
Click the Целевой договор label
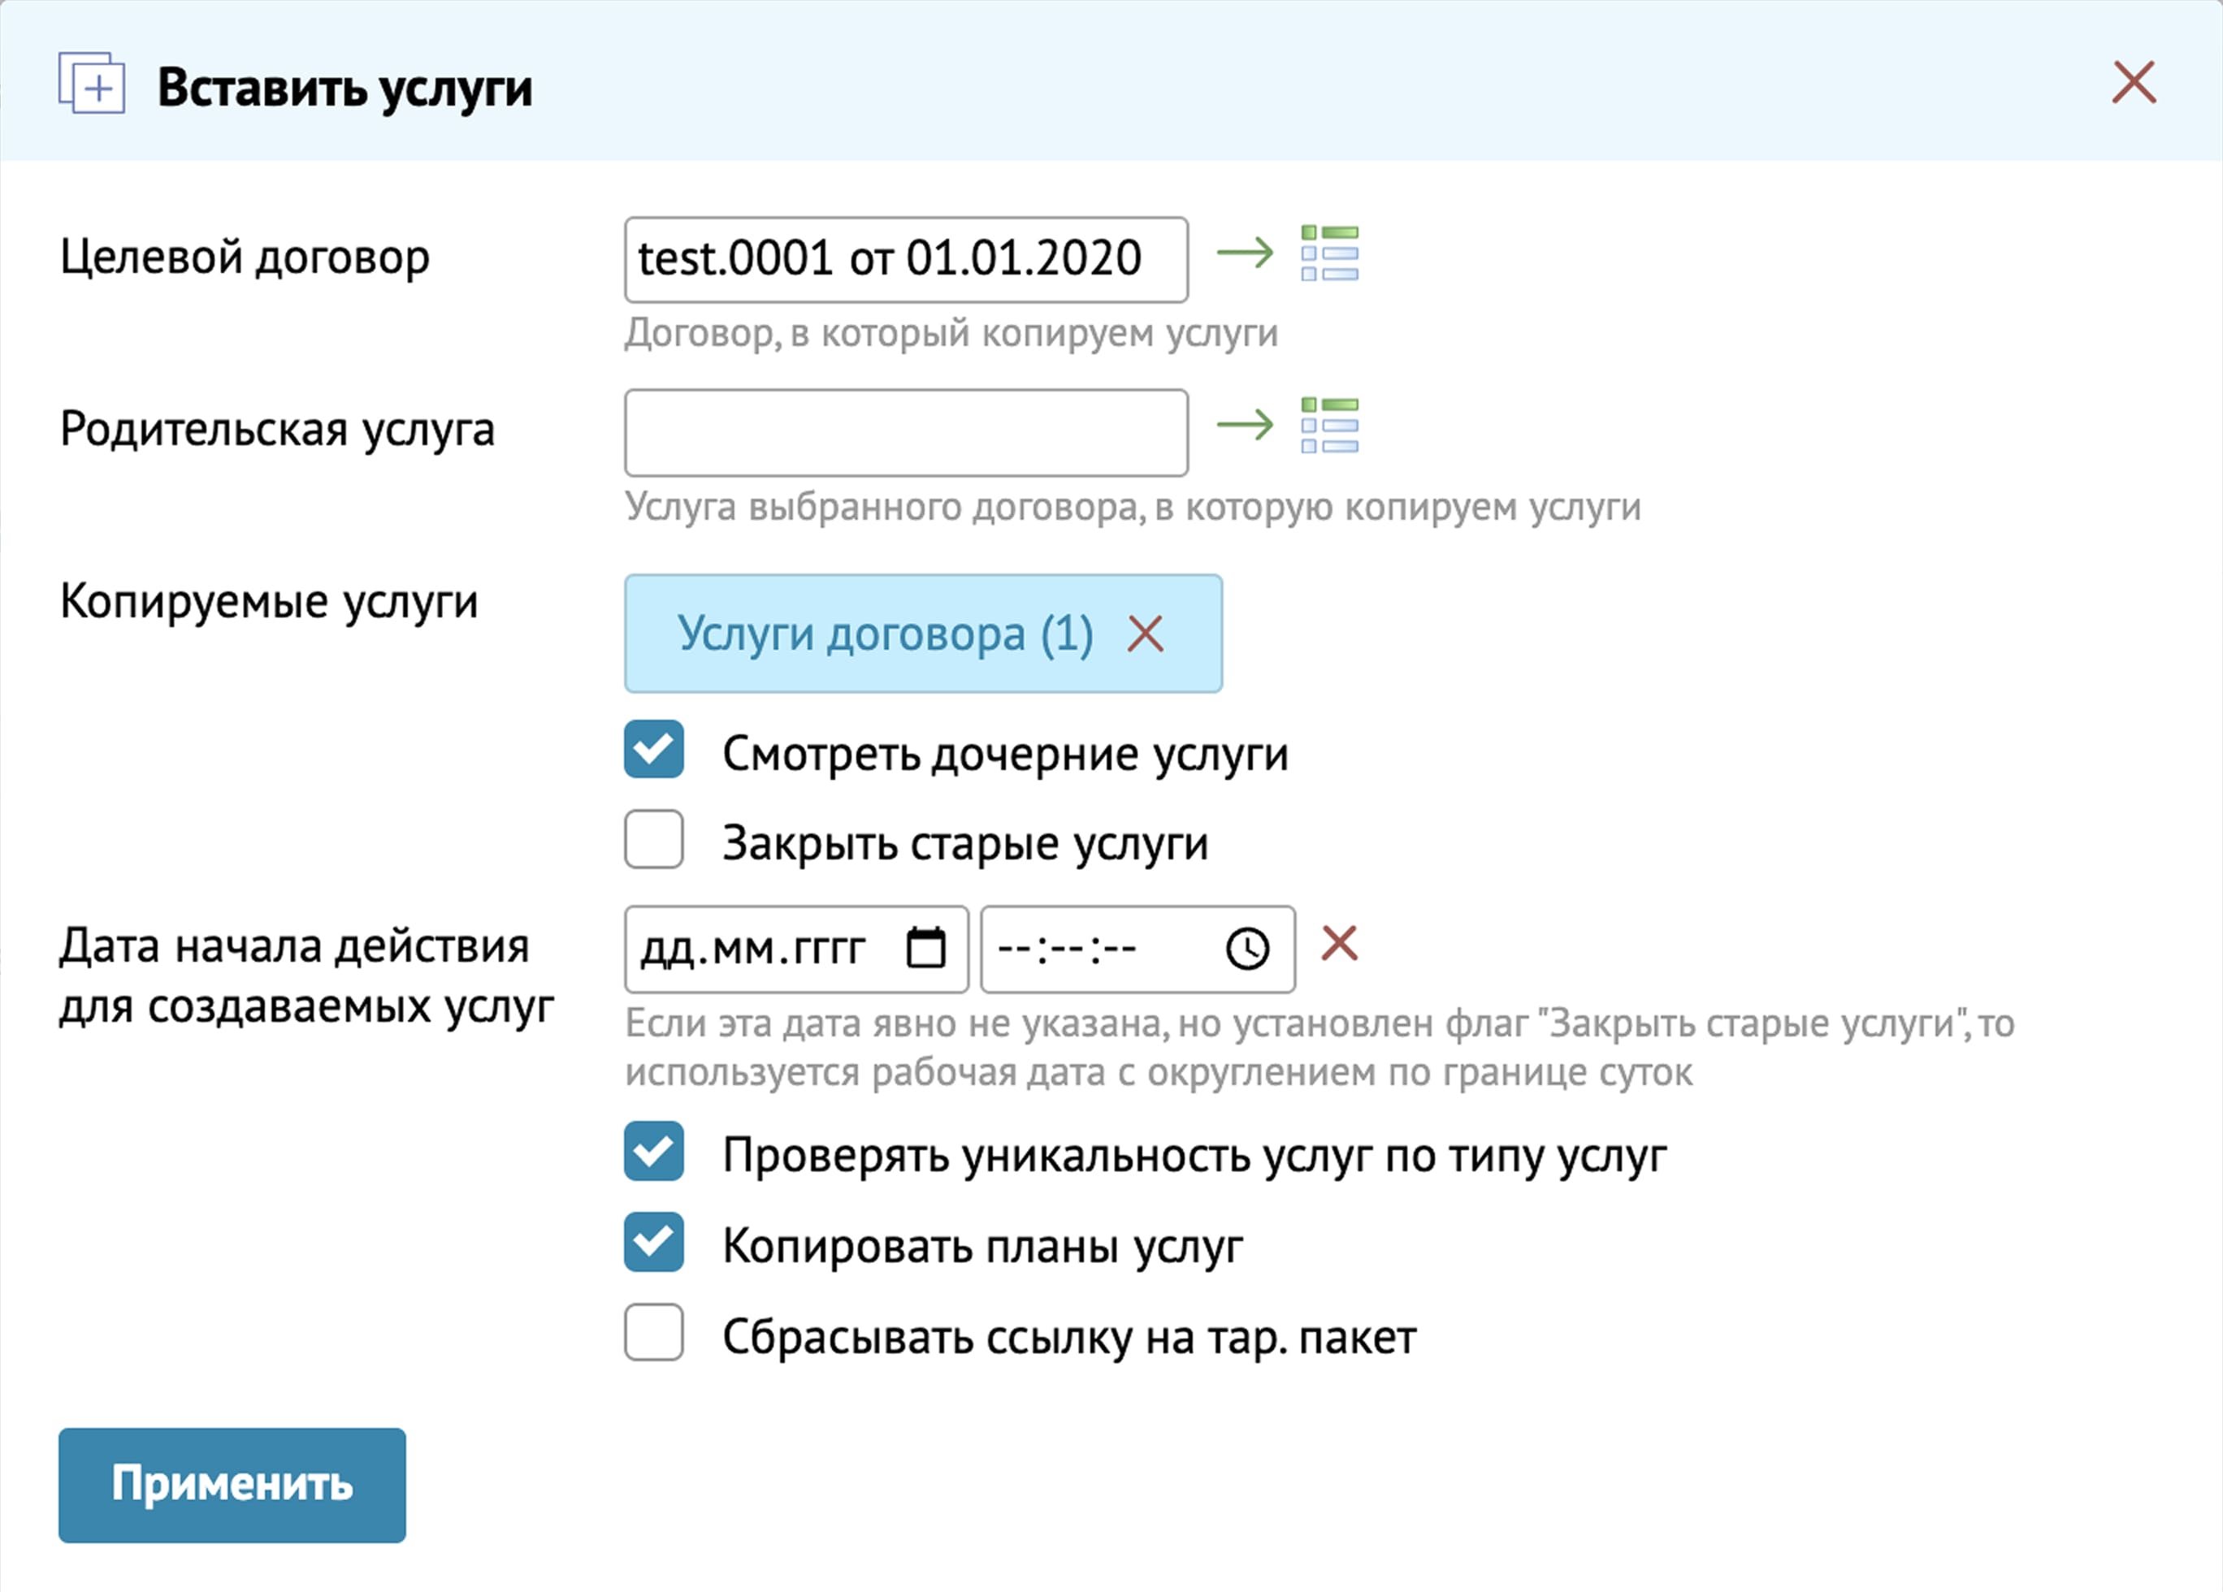[x=245, y=257]
